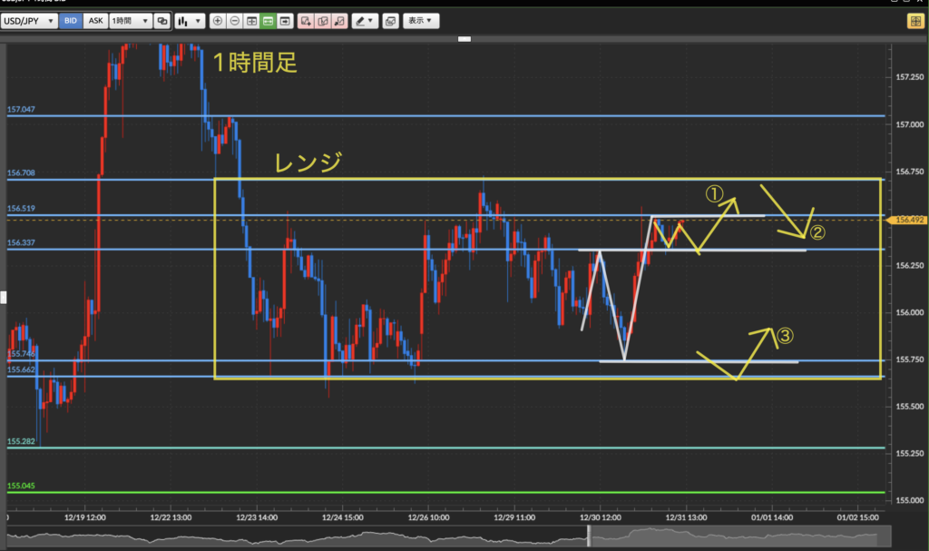Switch price display to BID
The width and height of the screenshot is (929, 551).
(x=71, y=20)
